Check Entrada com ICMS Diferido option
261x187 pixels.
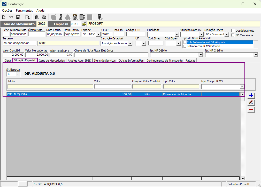pos(185,46)
